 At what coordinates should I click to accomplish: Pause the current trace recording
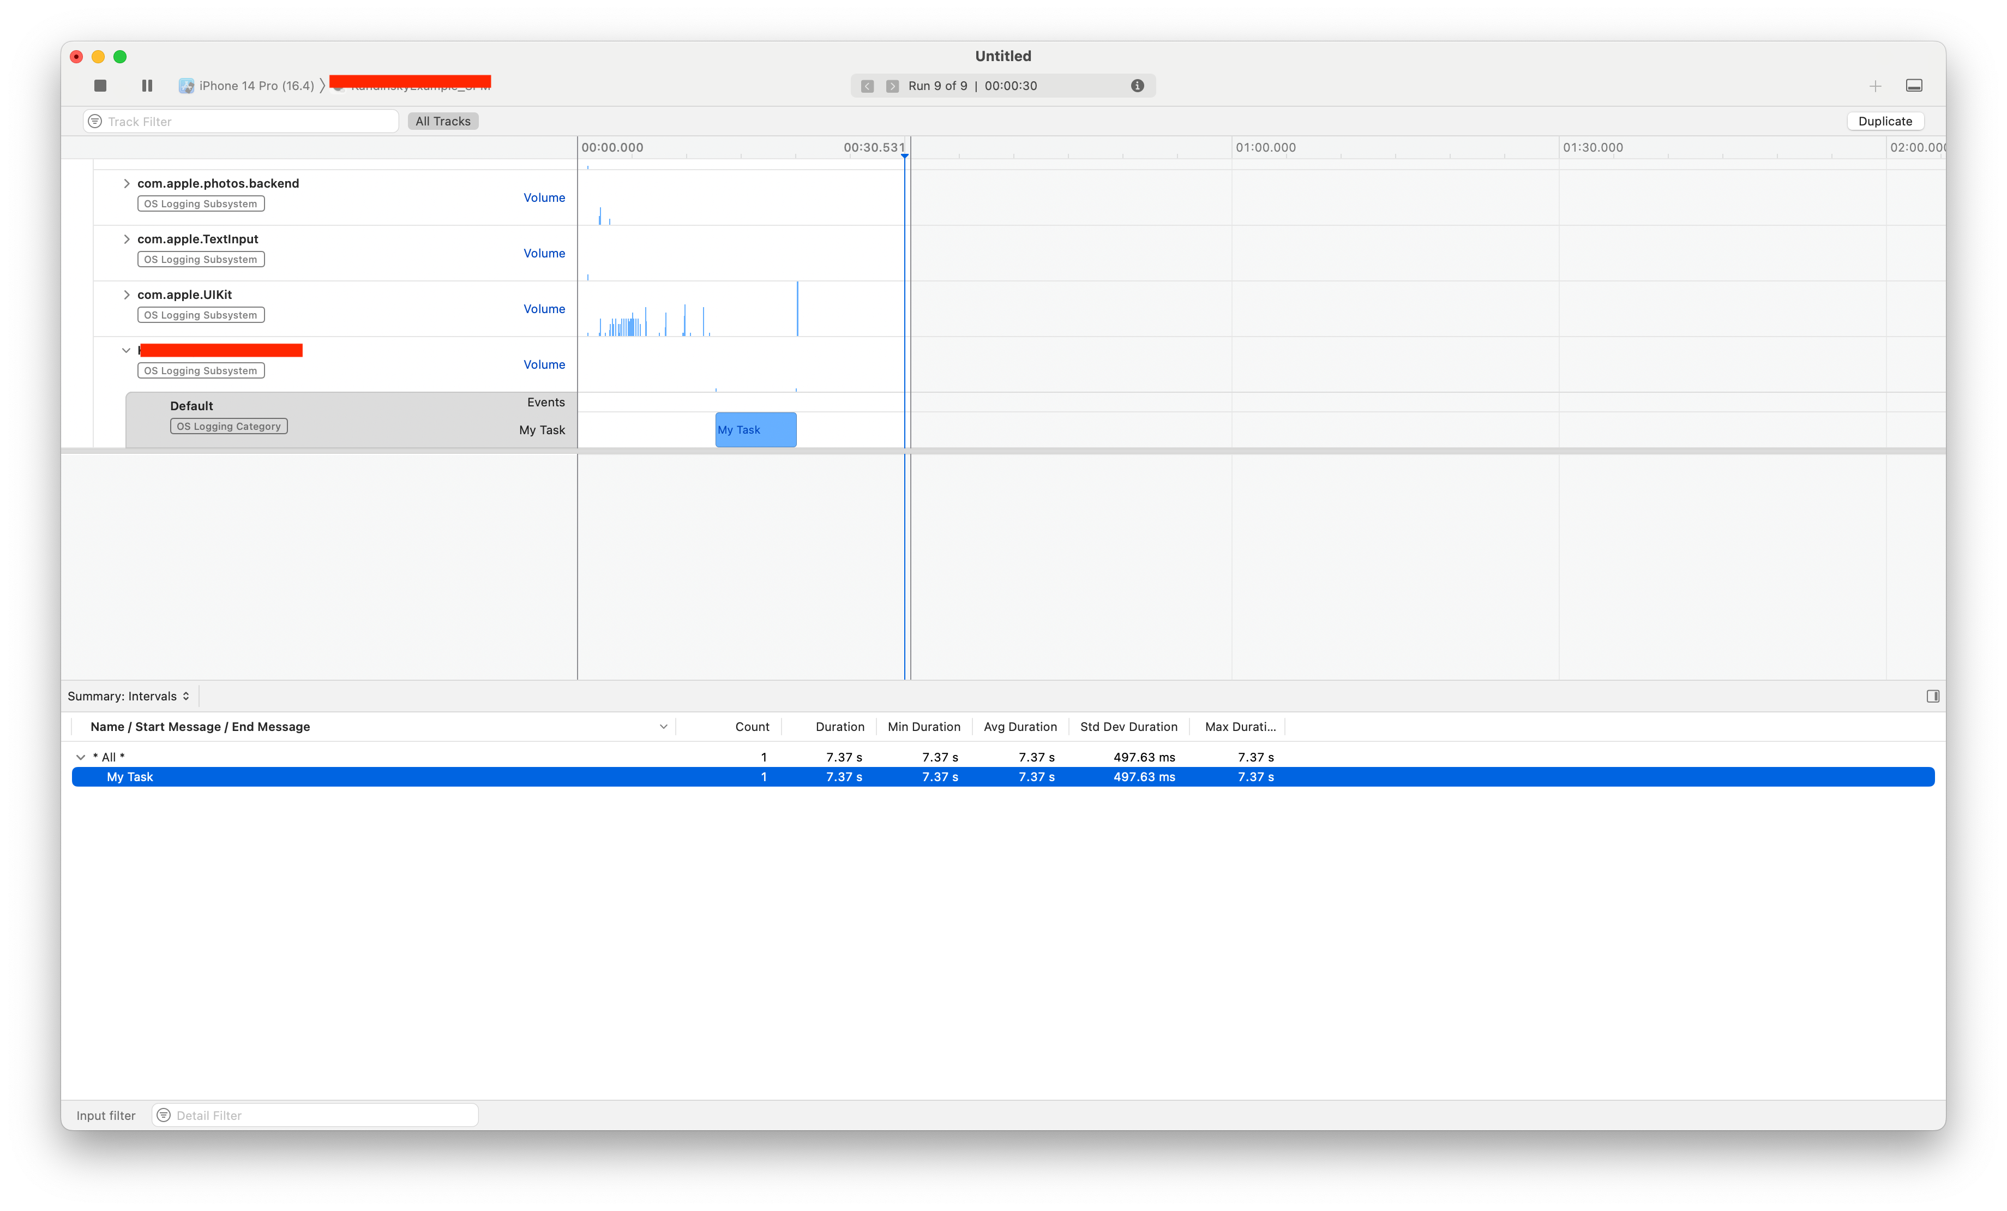(x=147, y=86)
